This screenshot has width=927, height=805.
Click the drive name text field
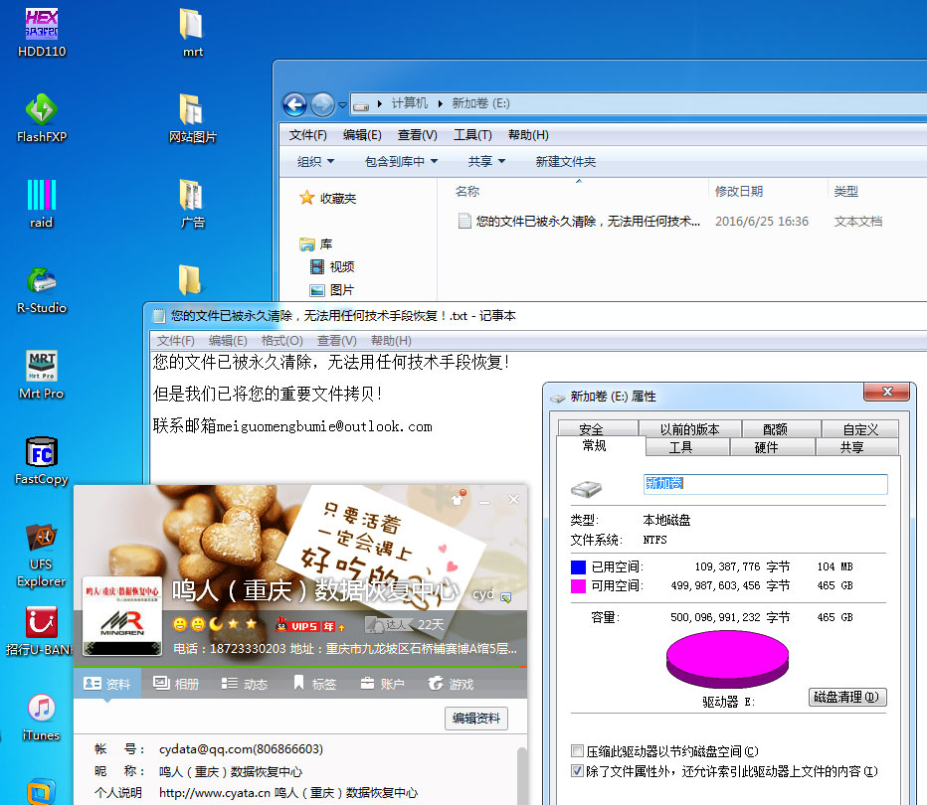click(x=765, y=484)
